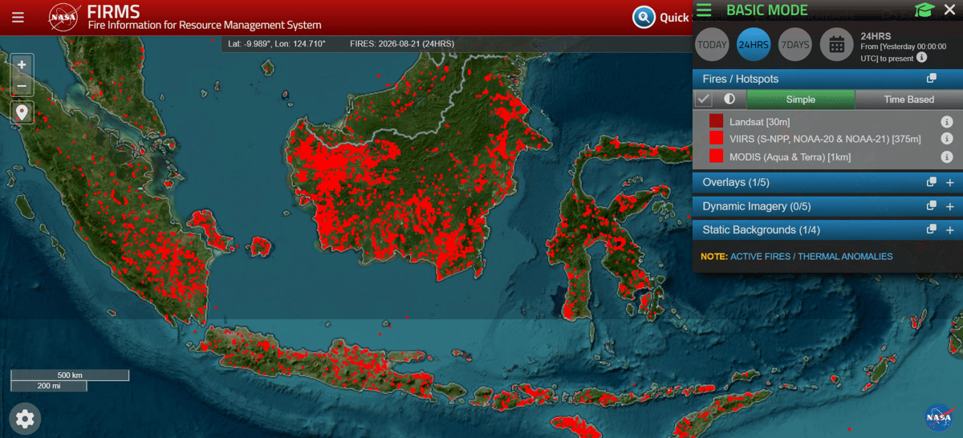
Task: Show MODIS layer info
Action: [946, 157]
